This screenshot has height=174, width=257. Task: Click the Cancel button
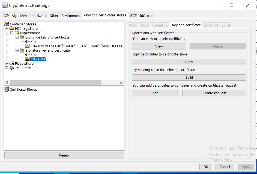click(x=225, y=167)
